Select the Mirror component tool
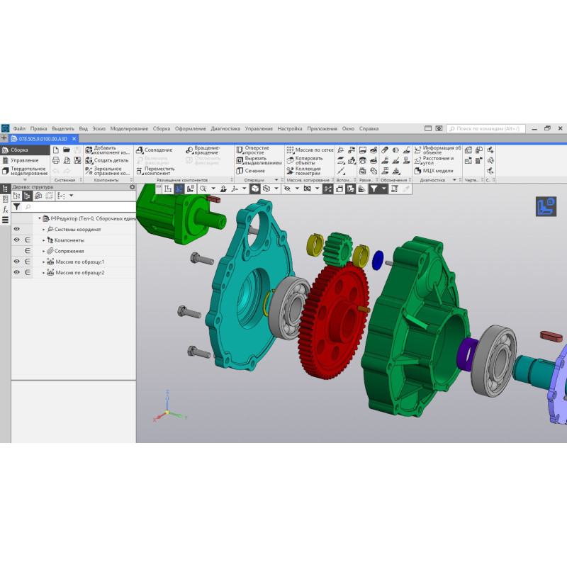 click(89, 171)
